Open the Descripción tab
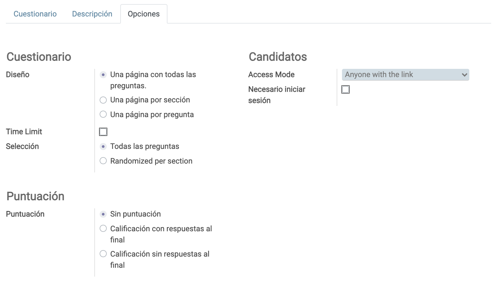500x296 pixels. point(92,14)
